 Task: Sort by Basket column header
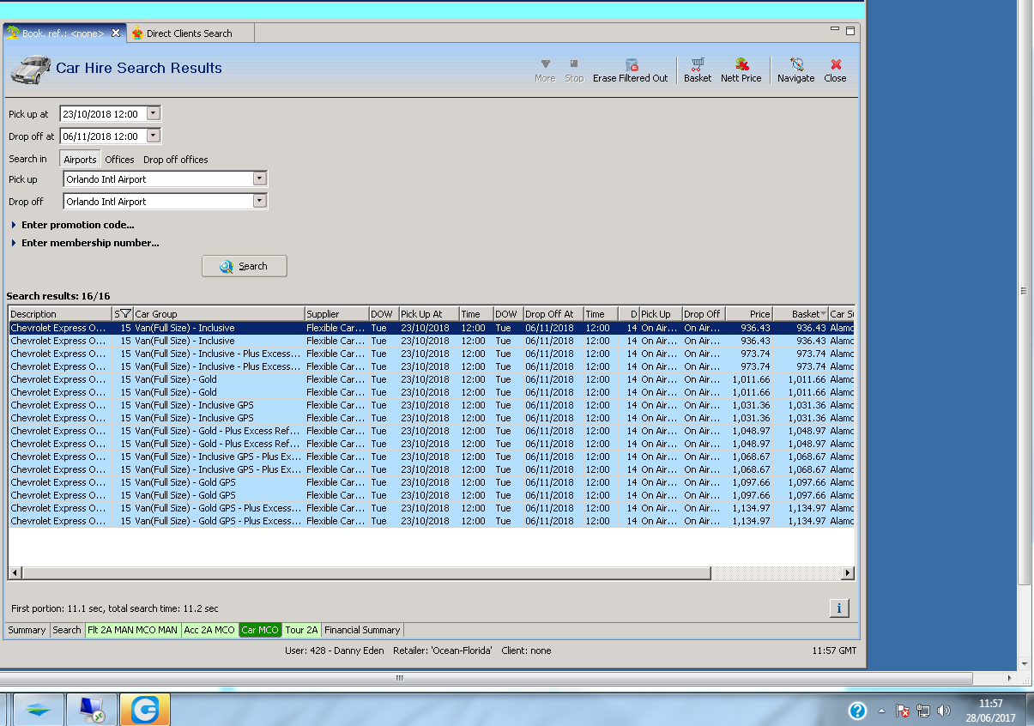[x=801, y=314]
